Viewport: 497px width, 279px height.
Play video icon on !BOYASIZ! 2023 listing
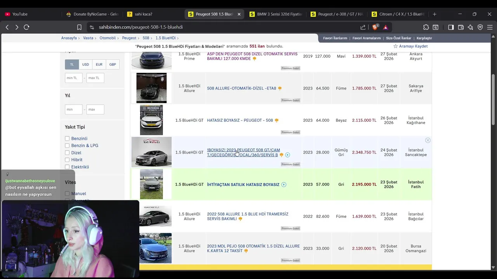point(287,155)
